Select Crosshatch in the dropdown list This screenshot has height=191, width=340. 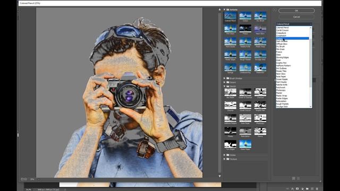[281, 36]
